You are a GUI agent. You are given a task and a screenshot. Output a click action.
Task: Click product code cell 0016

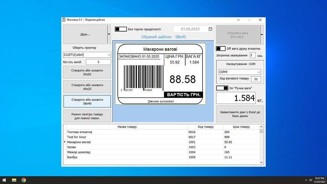click(205, 132)
